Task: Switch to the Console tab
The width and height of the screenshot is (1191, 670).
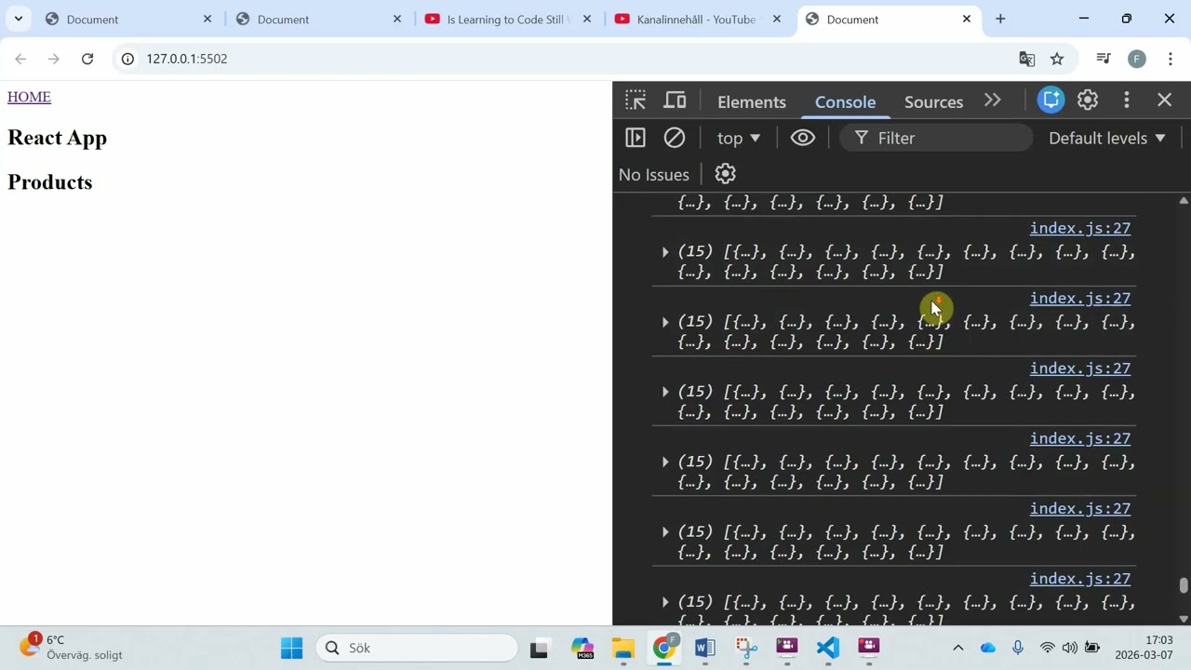Action: 845,101
